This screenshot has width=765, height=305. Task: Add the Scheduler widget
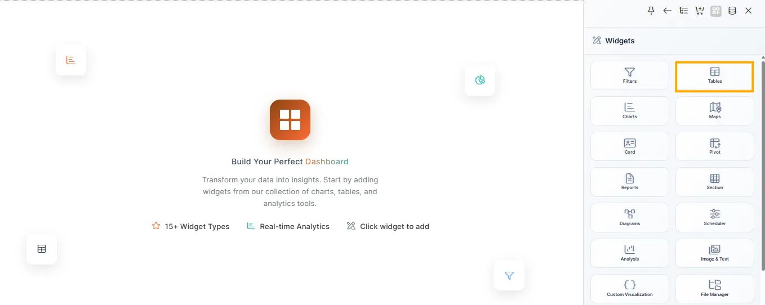click(714, 218)
